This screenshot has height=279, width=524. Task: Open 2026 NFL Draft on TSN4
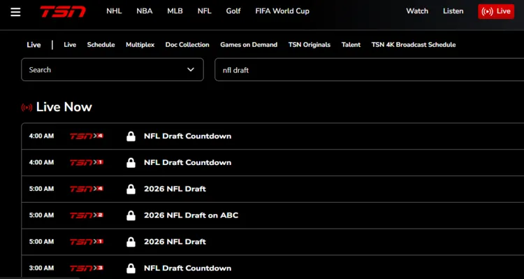175,189
